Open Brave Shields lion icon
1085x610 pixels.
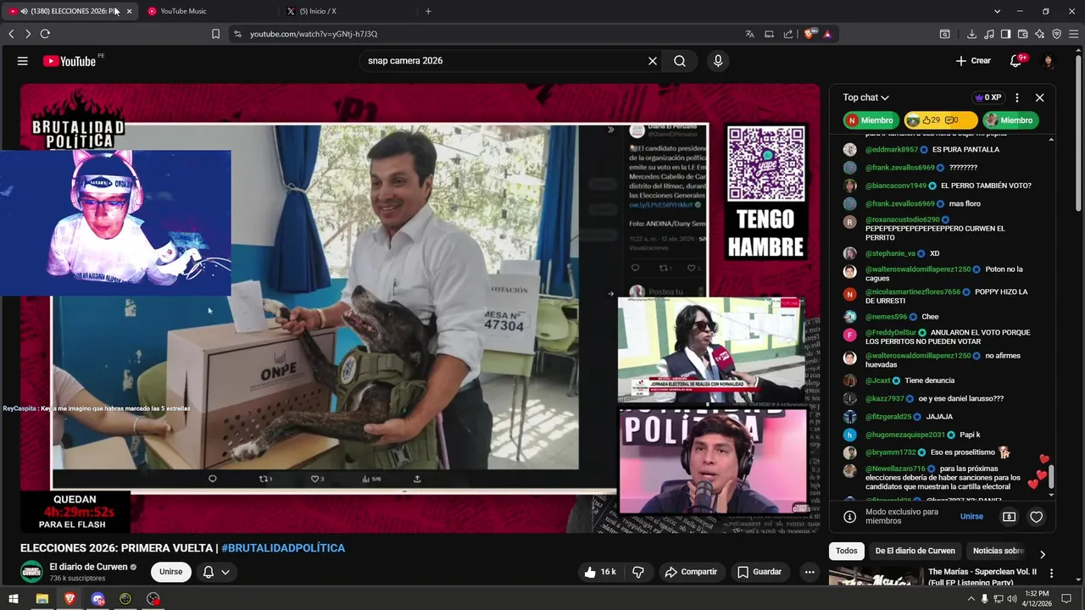(x=810, y=34)
